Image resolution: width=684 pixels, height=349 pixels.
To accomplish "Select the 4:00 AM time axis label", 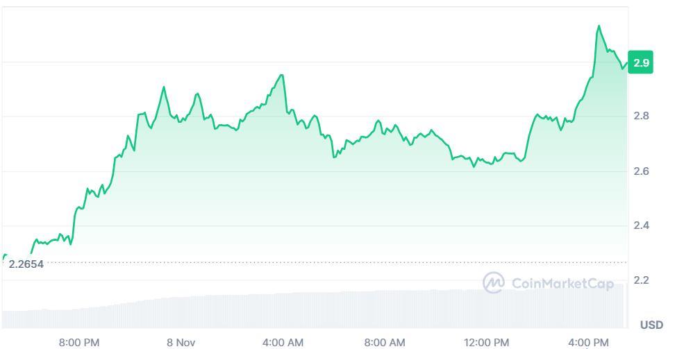I will tap(283, 342).
